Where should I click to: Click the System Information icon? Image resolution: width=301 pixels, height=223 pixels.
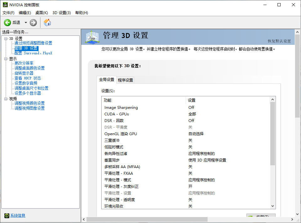[7, 215]
